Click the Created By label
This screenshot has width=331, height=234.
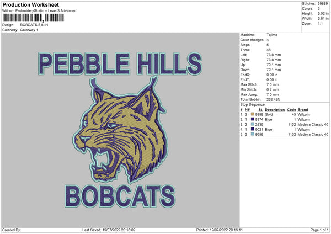click(12, 230)
